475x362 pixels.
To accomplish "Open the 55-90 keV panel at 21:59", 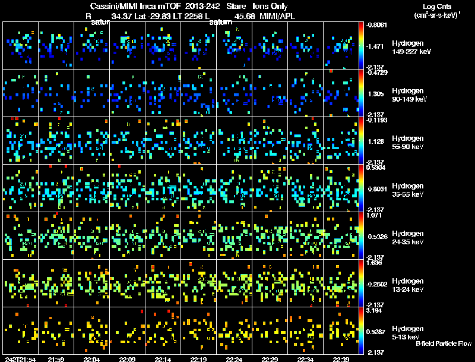I will (x=56, y=141).
